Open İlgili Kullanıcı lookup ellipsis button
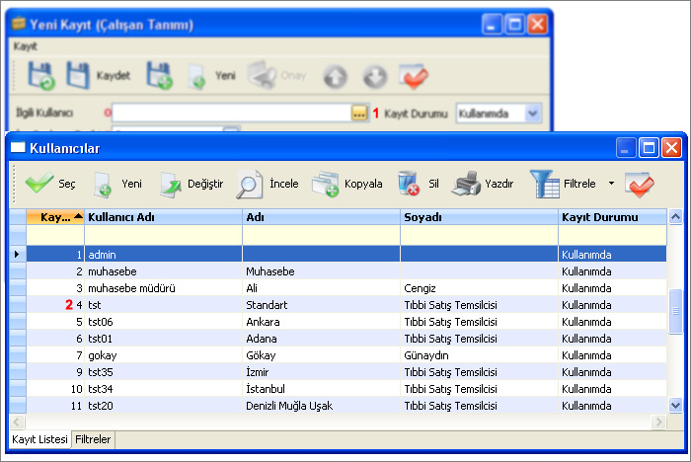The image size is (691, 462). 359,114
